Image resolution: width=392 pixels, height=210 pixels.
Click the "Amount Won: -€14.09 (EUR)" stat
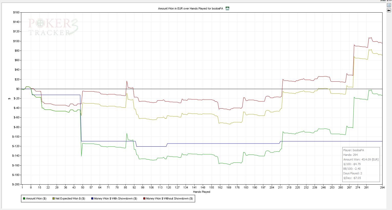(361, 159)
